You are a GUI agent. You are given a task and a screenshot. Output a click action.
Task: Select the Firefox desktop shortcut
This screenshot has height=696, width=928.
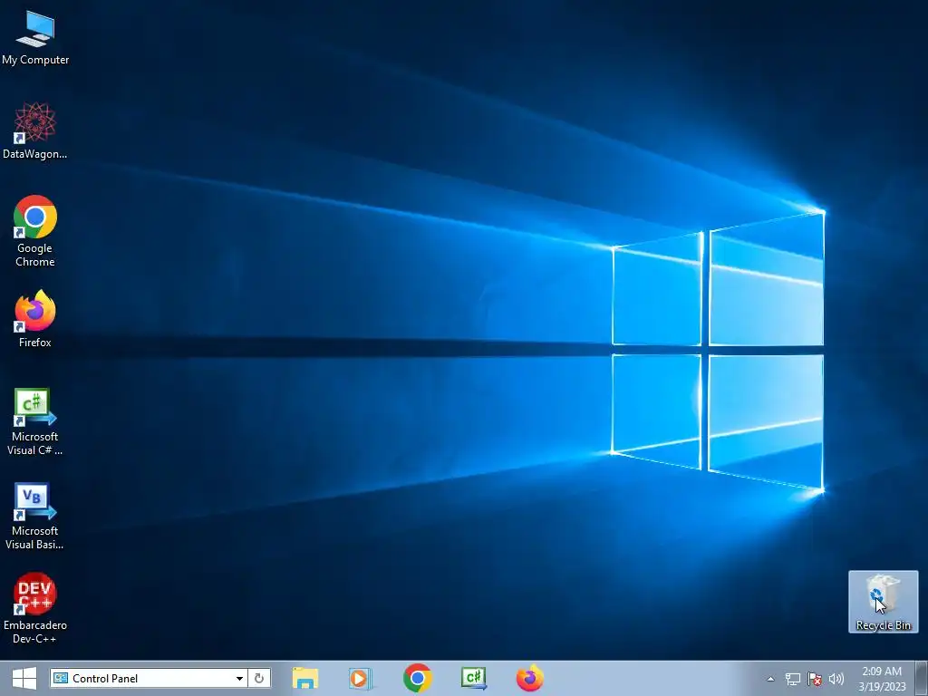(35, 318)
